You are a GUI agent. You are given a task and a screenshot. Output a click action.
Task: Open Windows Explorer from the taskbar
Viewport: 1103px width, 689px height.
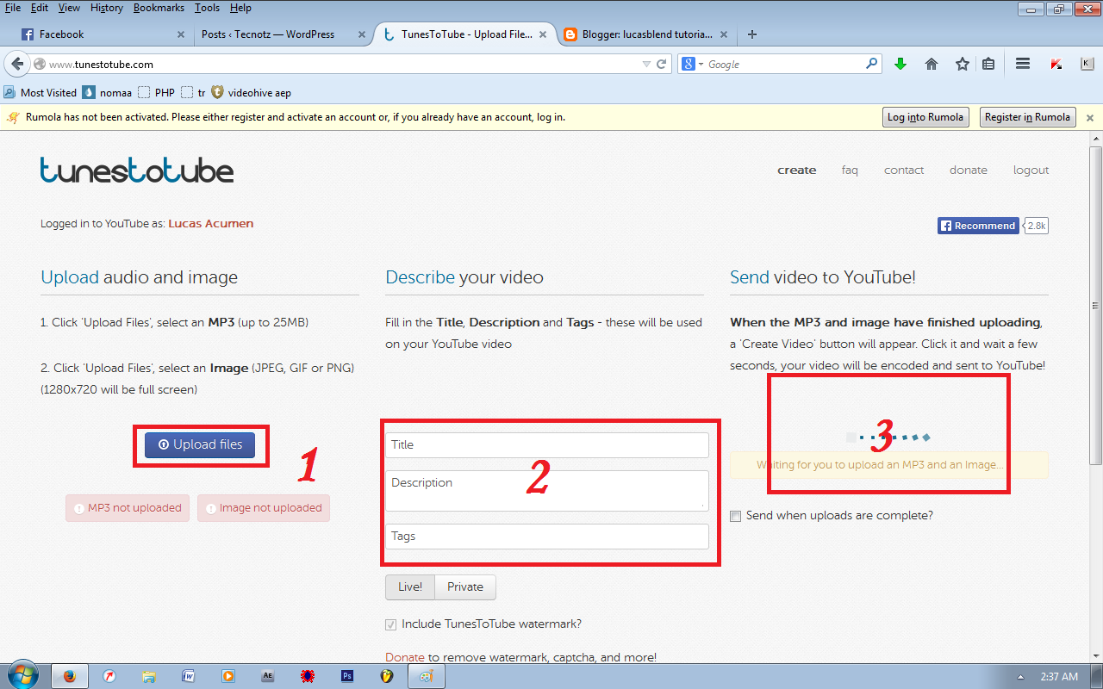[x=149, y=676]
